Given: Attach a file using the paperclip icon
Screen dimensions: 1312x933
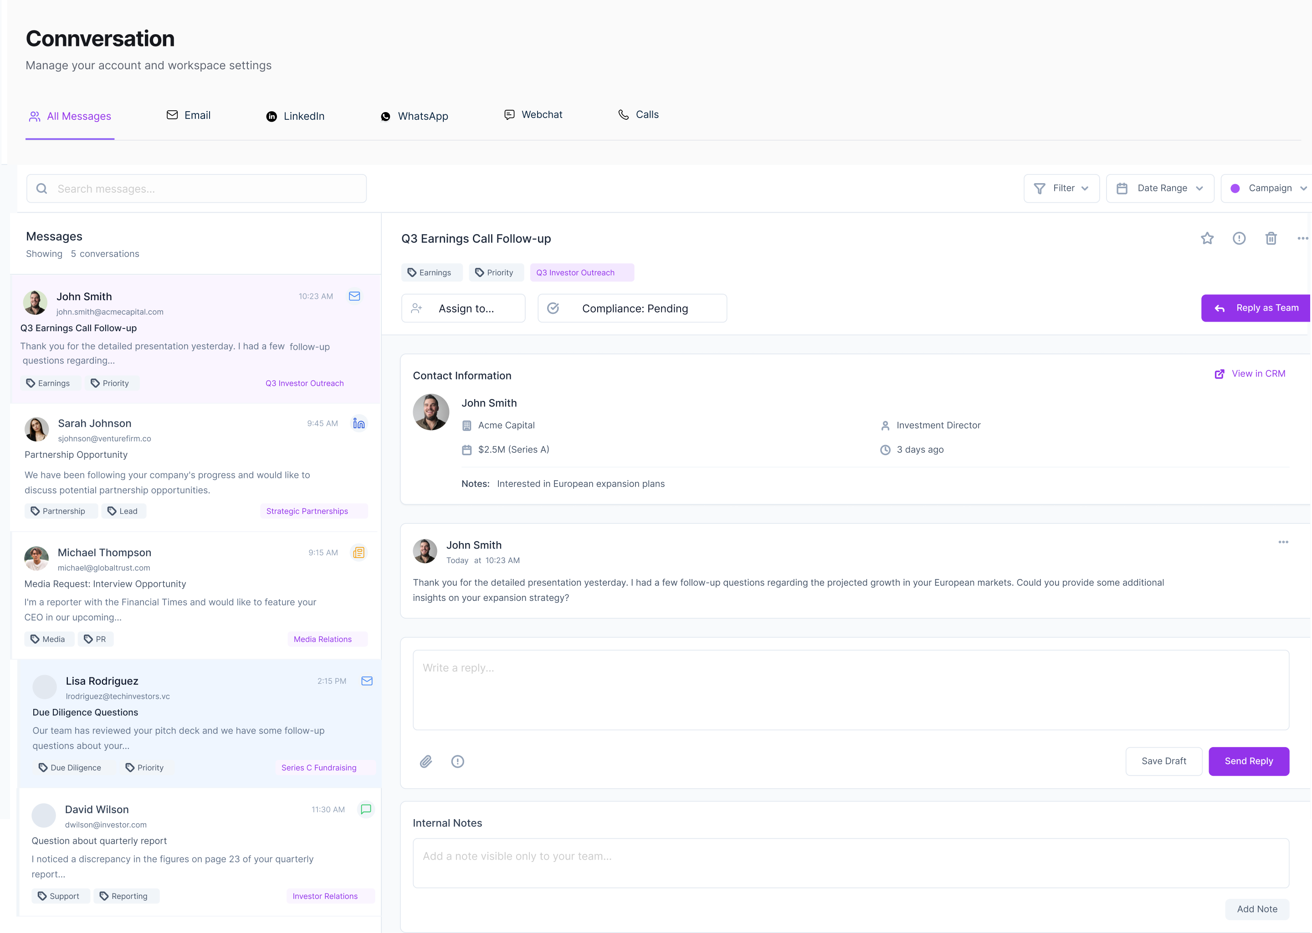Looking at the screenshot, I should click(x=426, y=761).
